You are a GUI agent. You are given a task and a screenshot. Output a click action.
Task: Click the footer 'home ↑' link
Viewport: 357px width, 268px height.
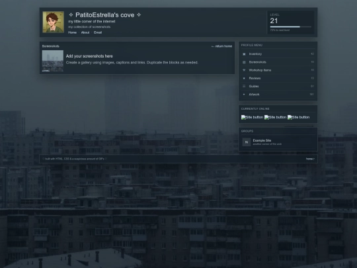coord(310,159)
